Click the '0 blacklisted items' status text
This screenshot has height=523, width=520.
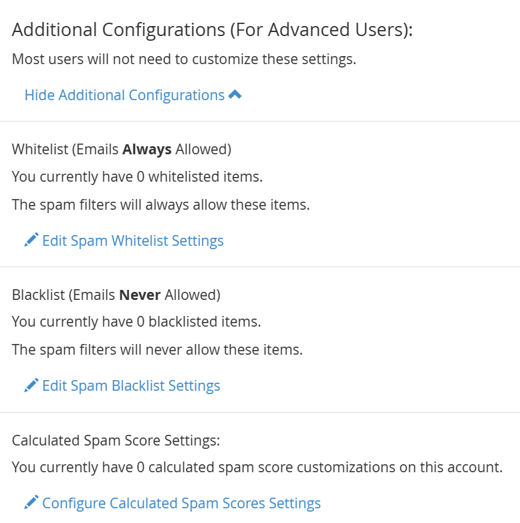[x=136, y=322]
